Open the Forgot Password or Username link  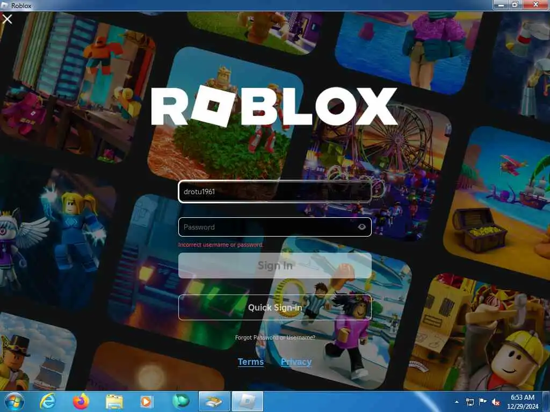[x=275, y=337]
